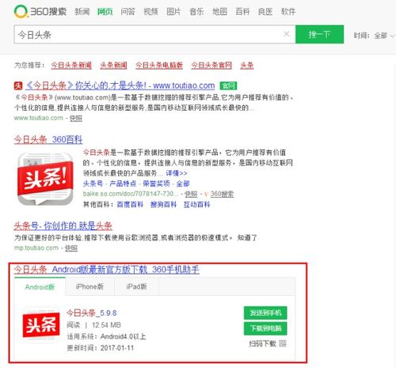Open the 今日头条_360百科 result title
Screen dimensions: 396x367
[x=48, y=139]
